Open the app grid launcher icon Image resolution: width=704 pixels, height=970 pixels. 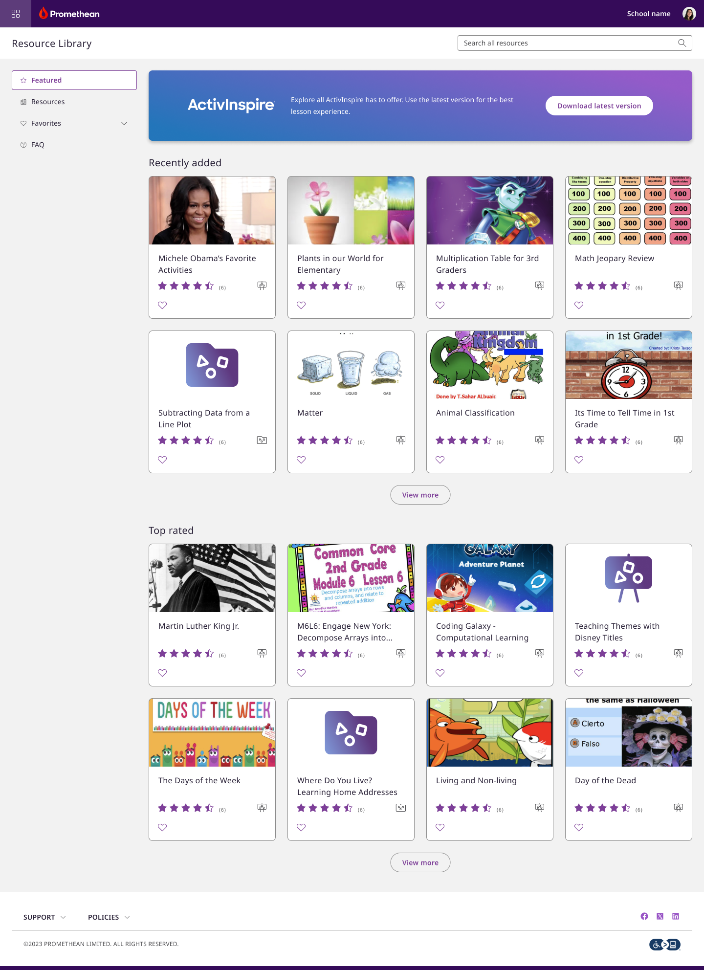coord(16,14)
